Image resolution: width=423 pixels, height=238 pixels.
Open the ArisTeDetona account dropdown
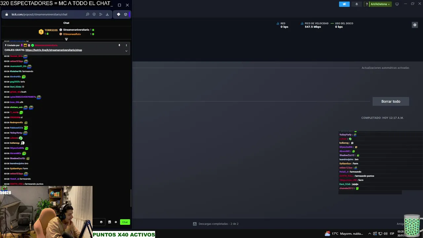(380, 4)
